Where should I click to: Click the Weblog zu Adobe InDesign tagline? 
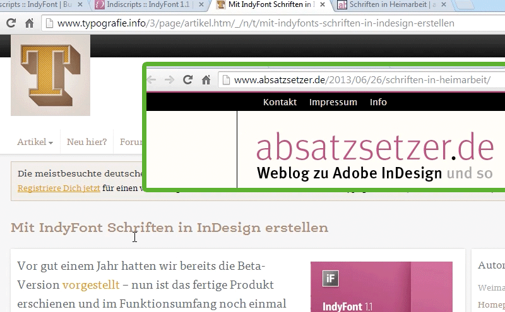coord(374,173)
